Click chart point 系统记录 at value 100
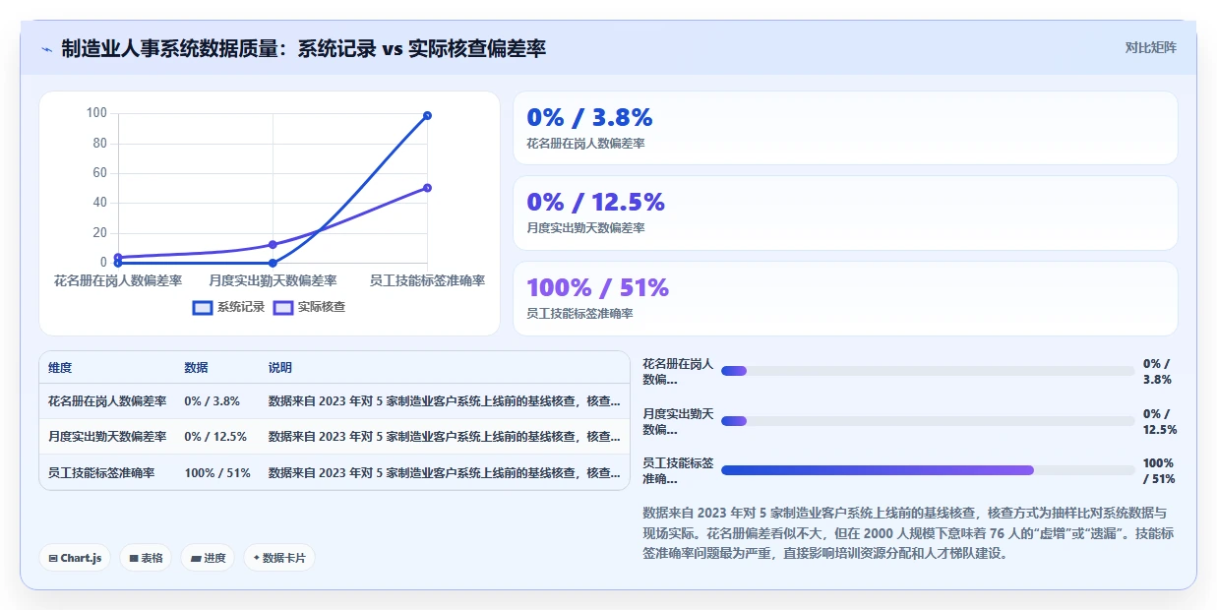Viewport: 1217px width, 610px height. 427,115
